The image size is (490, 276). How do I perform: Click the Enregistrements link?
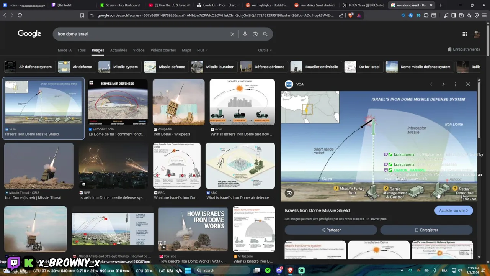click(464, 49)
